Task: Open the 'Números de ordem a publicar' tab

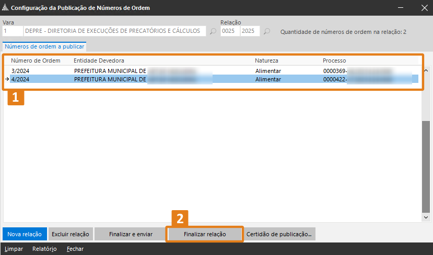Action: point(44,46)
